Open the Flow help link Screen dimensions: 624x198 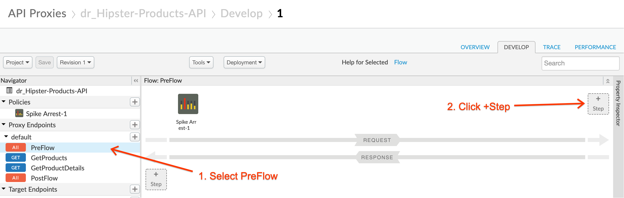400,62
